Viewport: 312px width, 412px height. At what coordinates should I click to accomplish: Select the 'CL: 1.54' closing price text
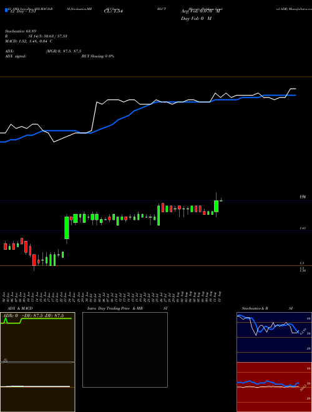point(114,11)
